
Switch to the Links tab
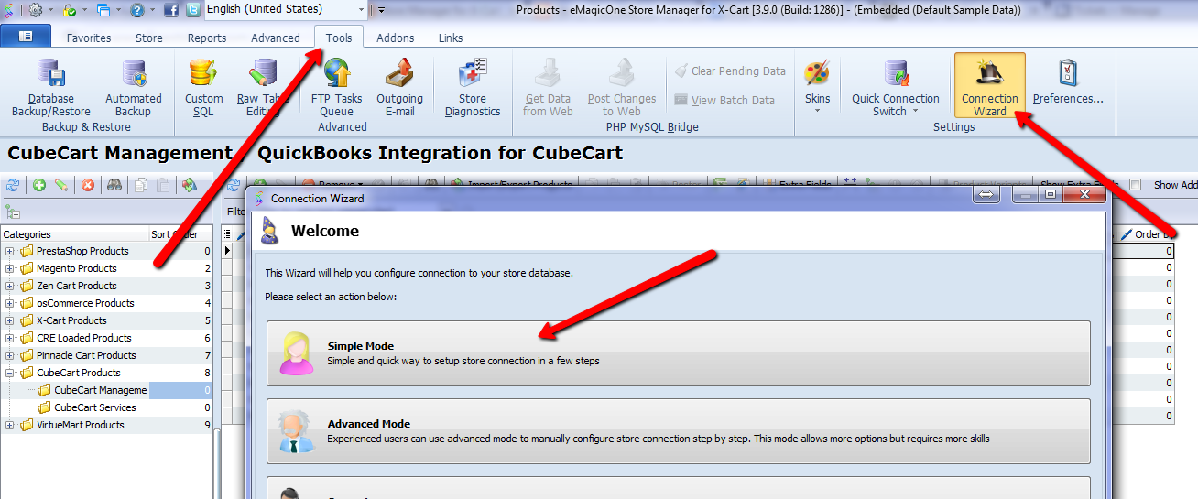coord(451,38)
